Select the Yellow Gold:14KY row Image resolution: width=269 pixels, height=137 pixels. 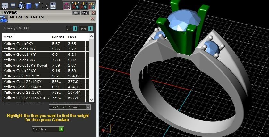[45, 54]
